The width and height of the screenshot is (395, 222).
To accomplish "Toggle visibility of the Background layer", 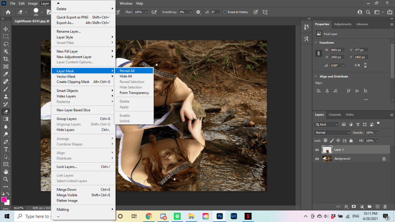I will point(317,159).
